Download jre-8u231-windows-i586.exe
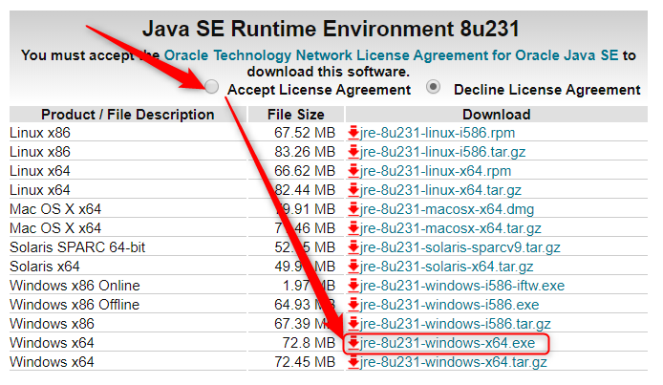 (449, 305)
